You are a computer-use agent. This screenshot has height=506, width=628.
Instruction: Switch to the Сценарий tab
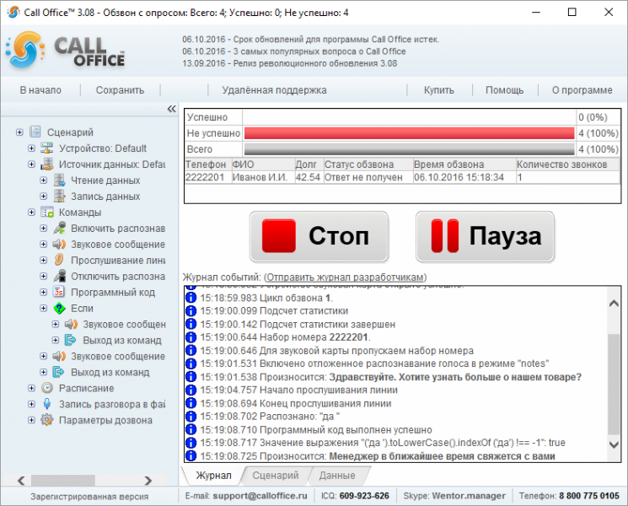(276, 475)
